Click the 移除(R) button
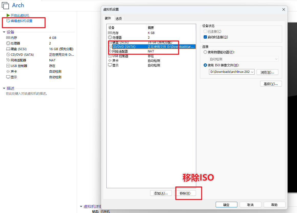The width and height of the screenshot is (297, 213). pyautogui.click(x=185, y=193)
